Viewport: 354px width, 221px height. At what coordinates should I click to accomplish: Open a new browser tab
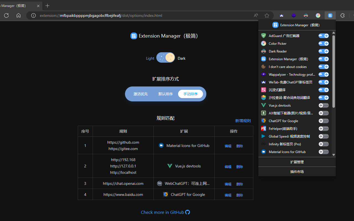(48, 6)
